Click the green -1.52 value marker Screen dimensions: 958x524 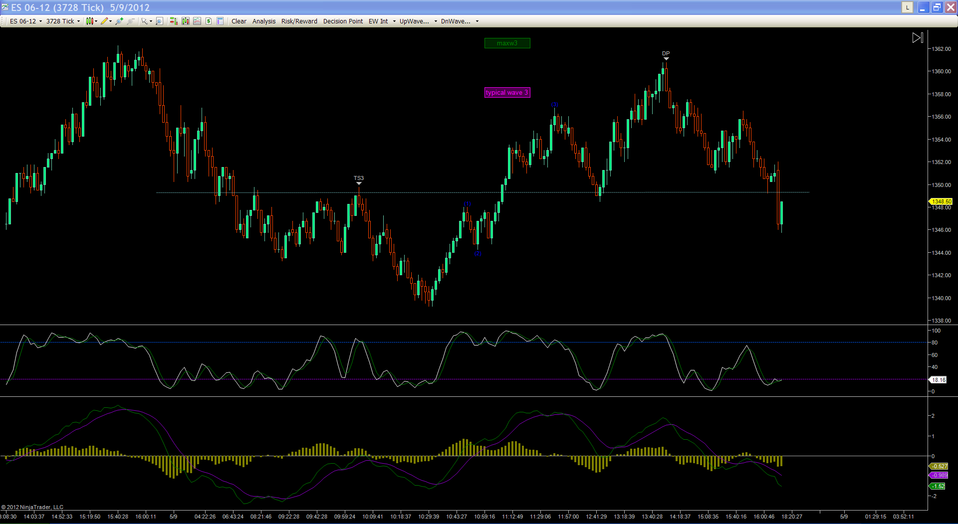click(x=937, y=486)
